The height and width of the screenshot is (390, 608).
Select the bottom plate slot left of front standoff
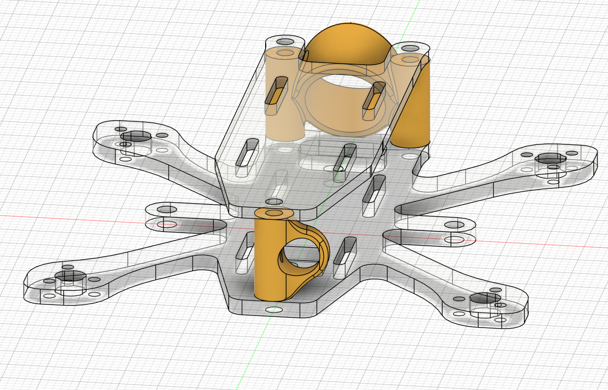click(245, 253)
